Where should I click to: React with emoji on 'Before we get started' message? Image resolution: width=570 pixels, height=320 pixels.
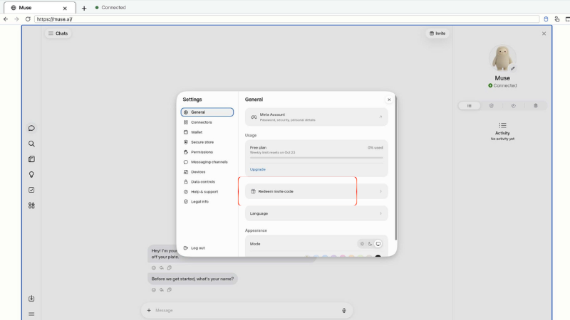[154, 290]
